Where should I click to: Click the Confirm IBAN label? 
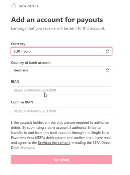[22, 102]
